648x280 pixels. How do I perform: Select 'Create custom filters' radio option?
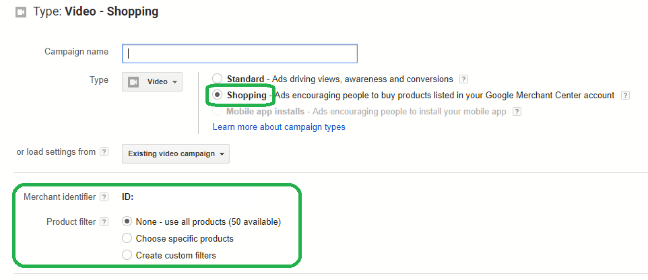(x=127, y=255)
